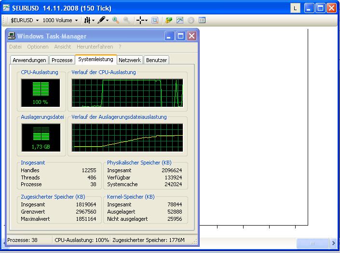Screen dimensions: 340x253
Task: Maximize the $EURUSD chart window
Action: (320, 9)
